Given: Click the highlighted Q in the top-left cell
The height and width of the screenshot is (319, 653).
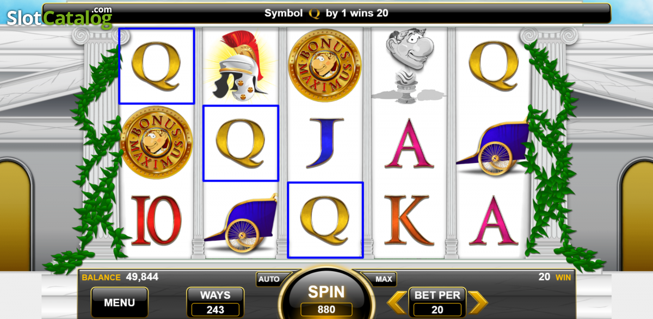Looking at the screenshot, I should (156, 66).
